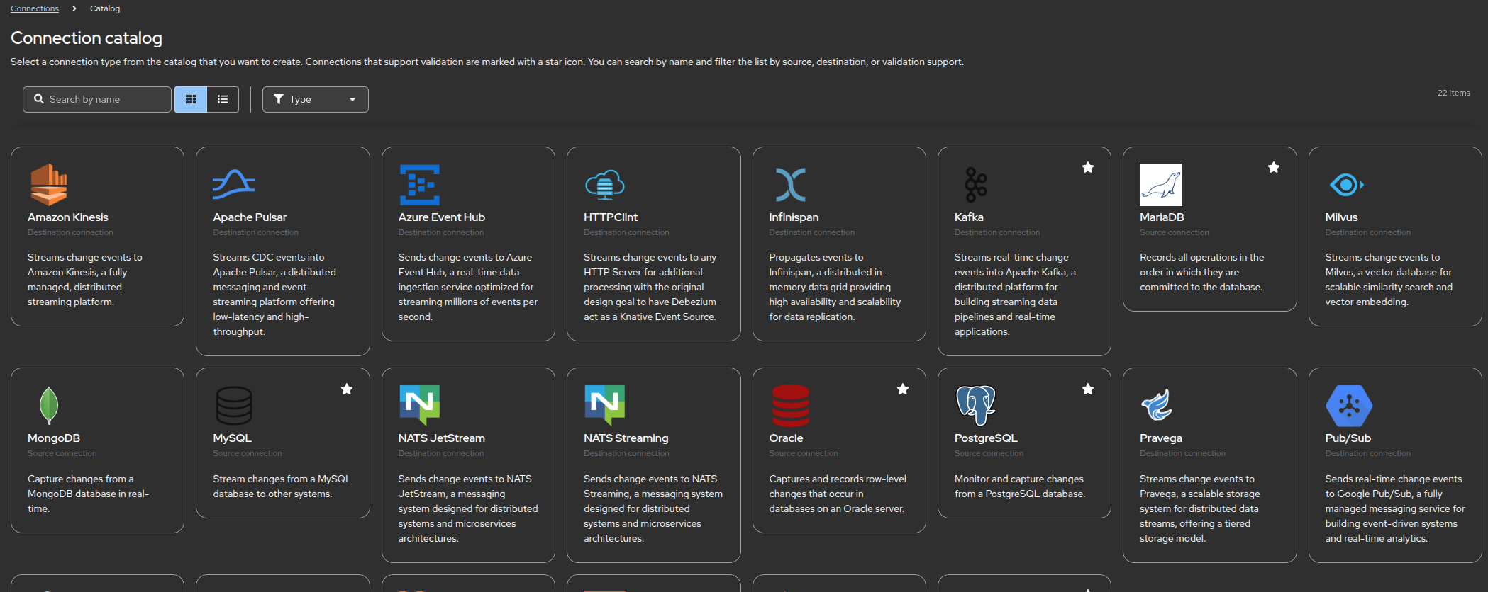
Task: Click the HTTPClint cloud icon
Action: [x=605, y=184]
